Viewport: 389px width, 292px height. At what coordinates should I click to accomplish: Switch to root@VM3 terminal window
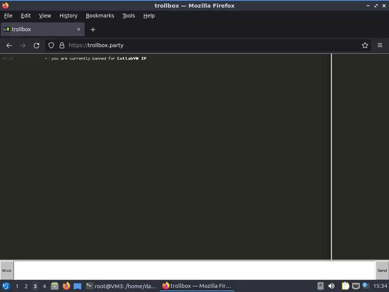(121, 286)
